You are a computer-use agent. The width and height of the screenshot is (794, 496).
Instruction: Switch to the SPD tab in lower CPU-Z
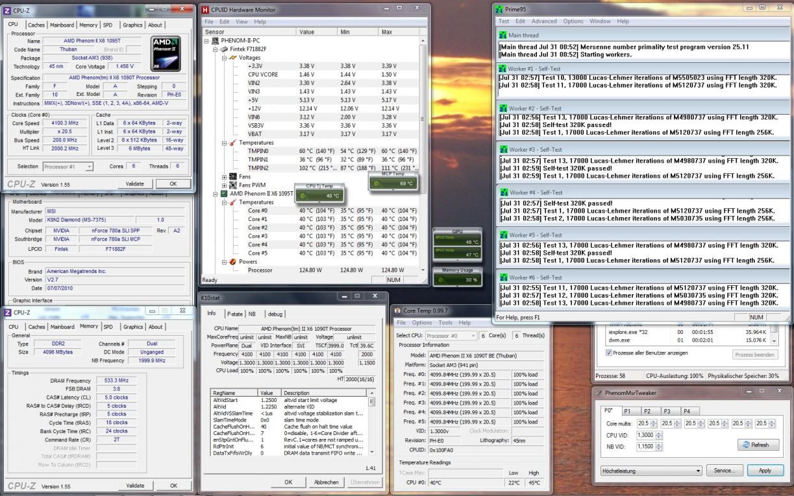click(x=108, y=327)
